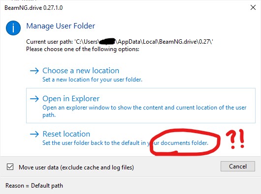The height and width of the screenshot is (194, 261).
Task: Click the Set the user folder back description
Action: click(126, 143)
